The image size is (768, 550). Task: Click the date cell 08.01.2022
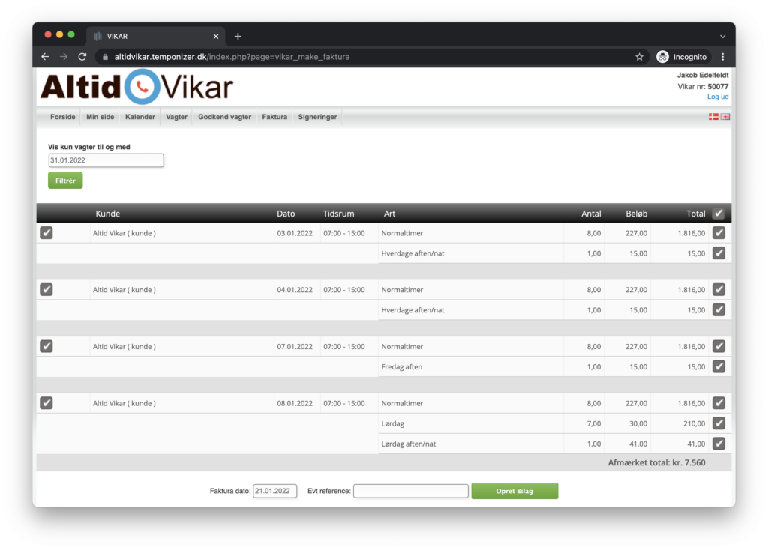tap(295, 404)
